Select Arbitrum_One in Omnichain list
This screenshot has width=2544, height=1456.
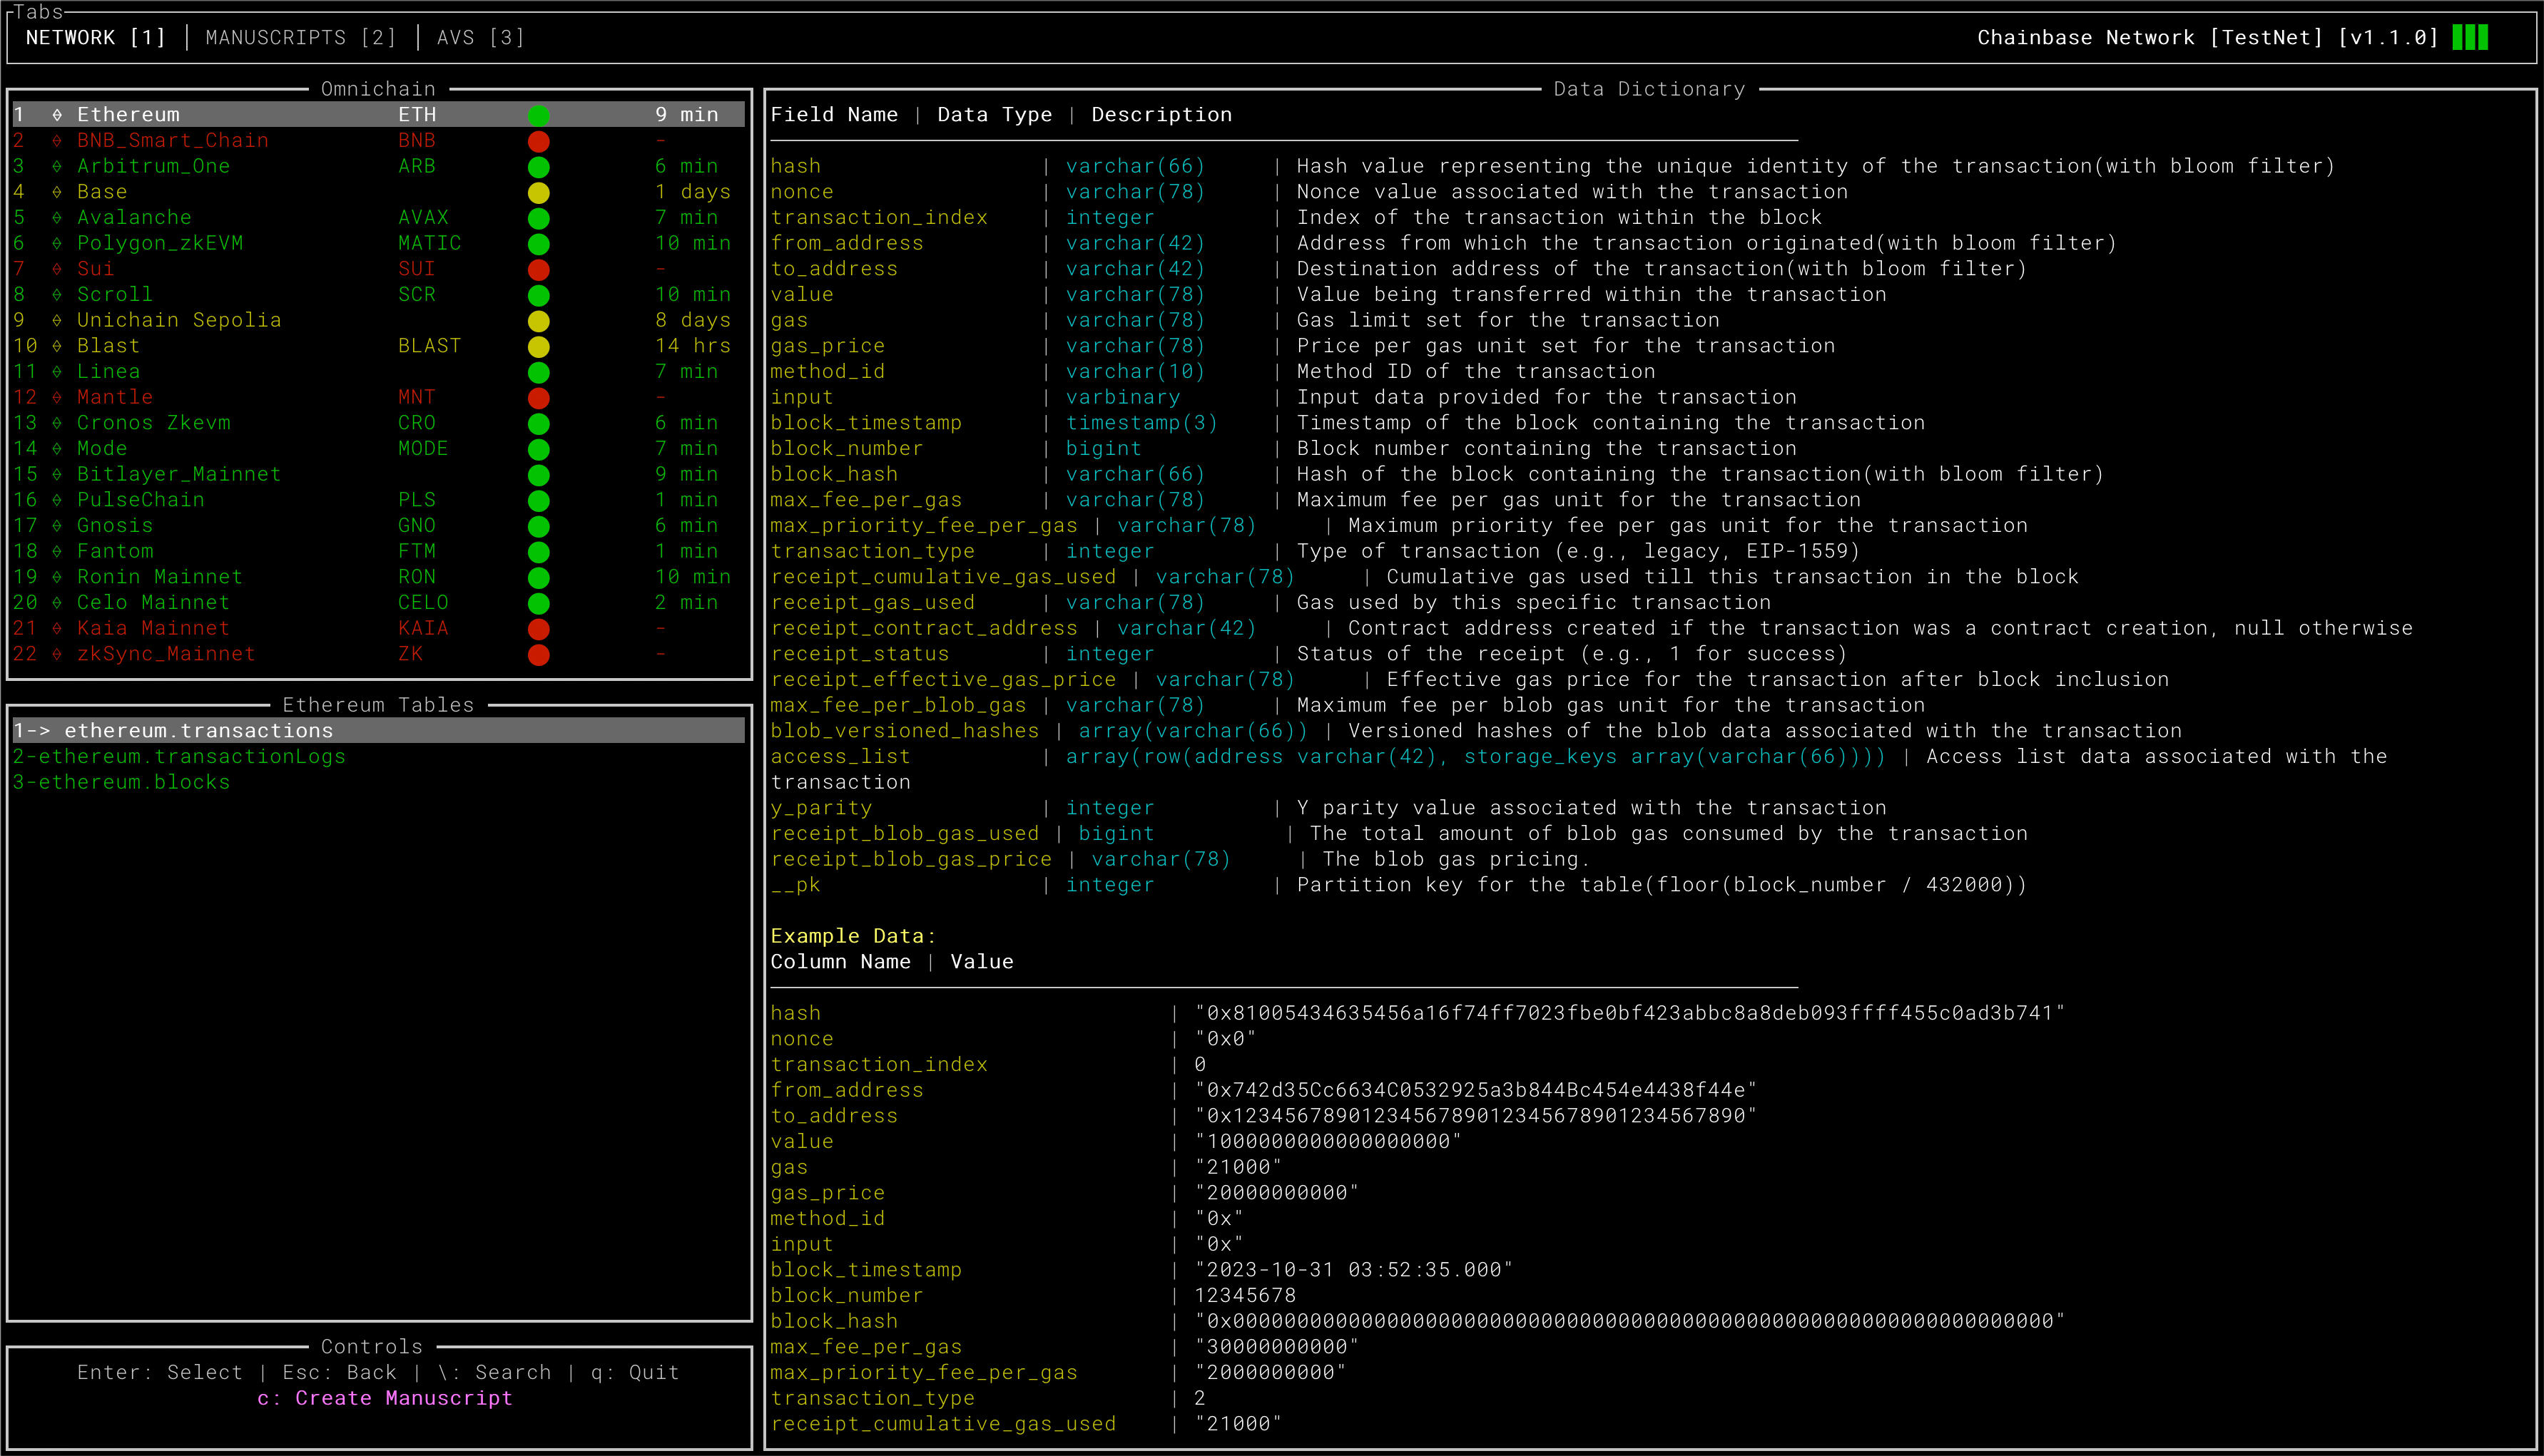[x=378, y=166]
